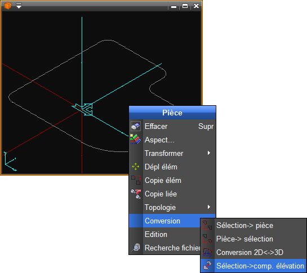The width and height of the screenshot is (307, 273).
Task: Click the Recherche fichier magnifier icon
Action: click(136, 248)
